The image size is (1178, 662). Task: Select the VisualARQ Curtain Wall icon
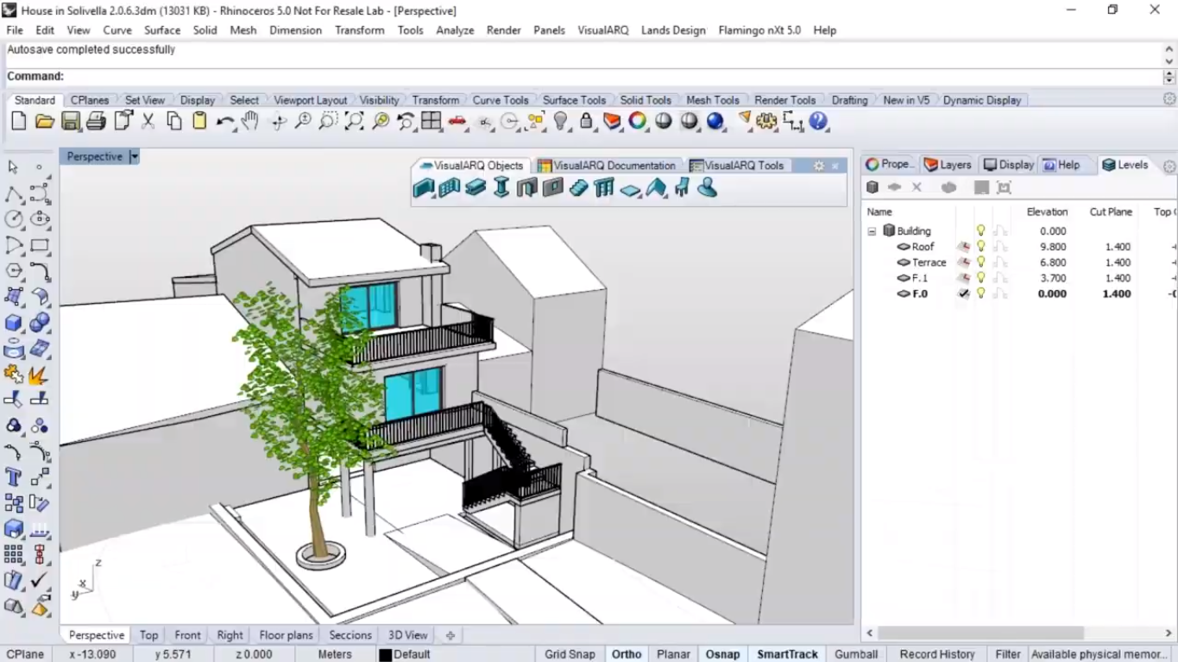pyautogui.click(x=450, y=187)
